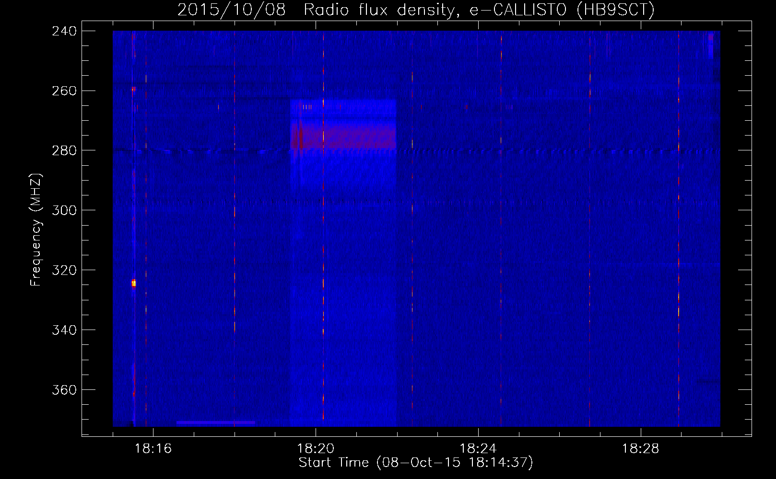Select the 300 frequency tick label
The image size is (776, 479).
pos(64,211)
